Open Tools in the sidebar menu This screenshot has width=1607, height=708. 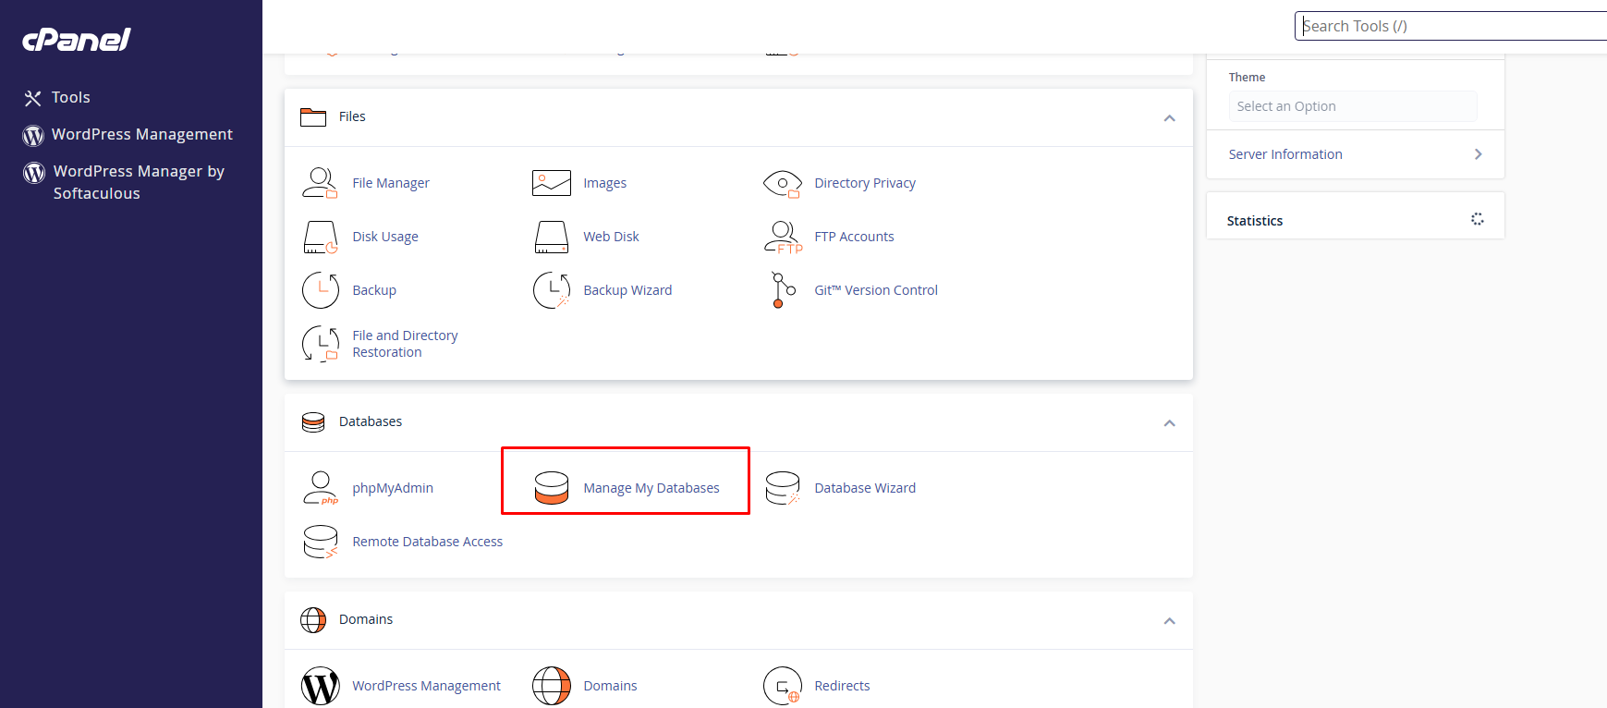click(x=71, y=97)
